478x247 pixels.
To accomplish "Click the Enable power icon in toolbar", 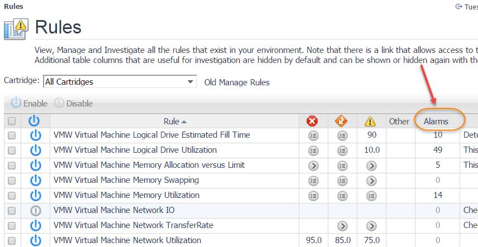I will tap(16, 103).
